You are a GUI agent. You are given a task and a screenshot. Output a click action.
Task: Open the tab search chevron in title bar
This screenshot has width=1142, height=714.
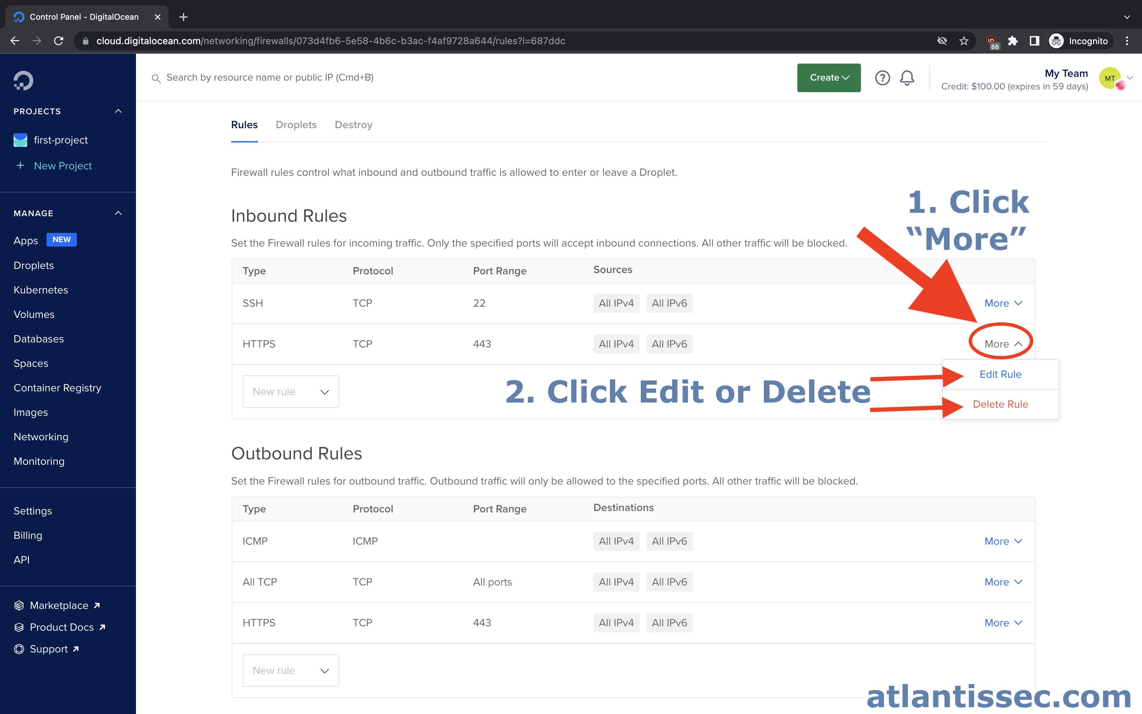(x=1127, y=17)
